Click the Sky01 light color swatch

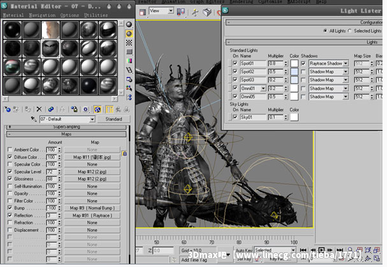pos(294,118)
